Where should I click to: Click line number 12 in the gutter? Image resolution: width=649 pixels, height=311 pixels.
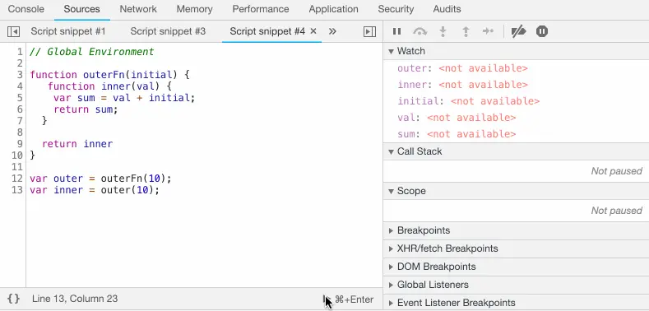point(17,179)
